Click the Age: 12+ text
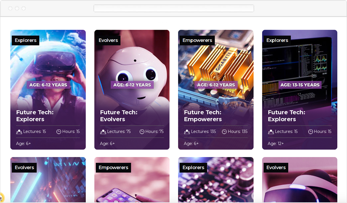Viewport: 347px width, 203px height. [276, 144]
